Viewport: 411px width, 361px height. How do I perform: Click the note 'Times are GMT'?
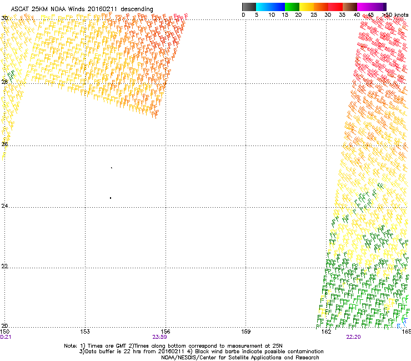click(107, 346)
